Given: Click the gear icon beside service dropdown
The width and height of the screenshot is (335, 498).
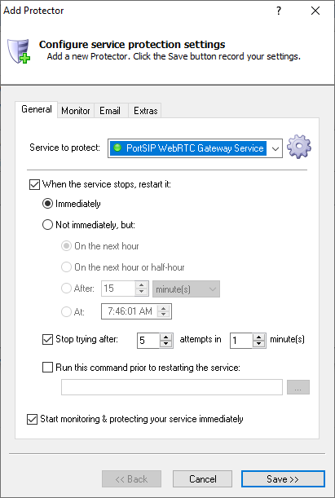Looking at the screenshot, I should (299, 147).
